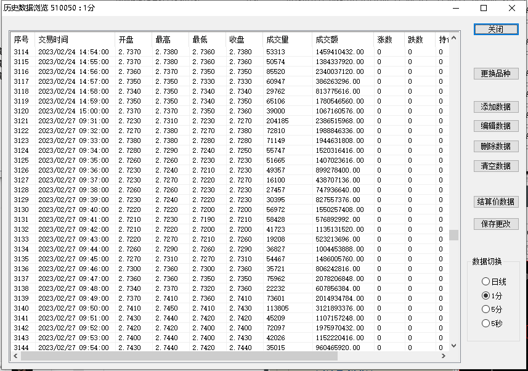Viewport: 528px width, 371px height.
Task: Choose the 5秒 data interval
Action: [486, 323]
